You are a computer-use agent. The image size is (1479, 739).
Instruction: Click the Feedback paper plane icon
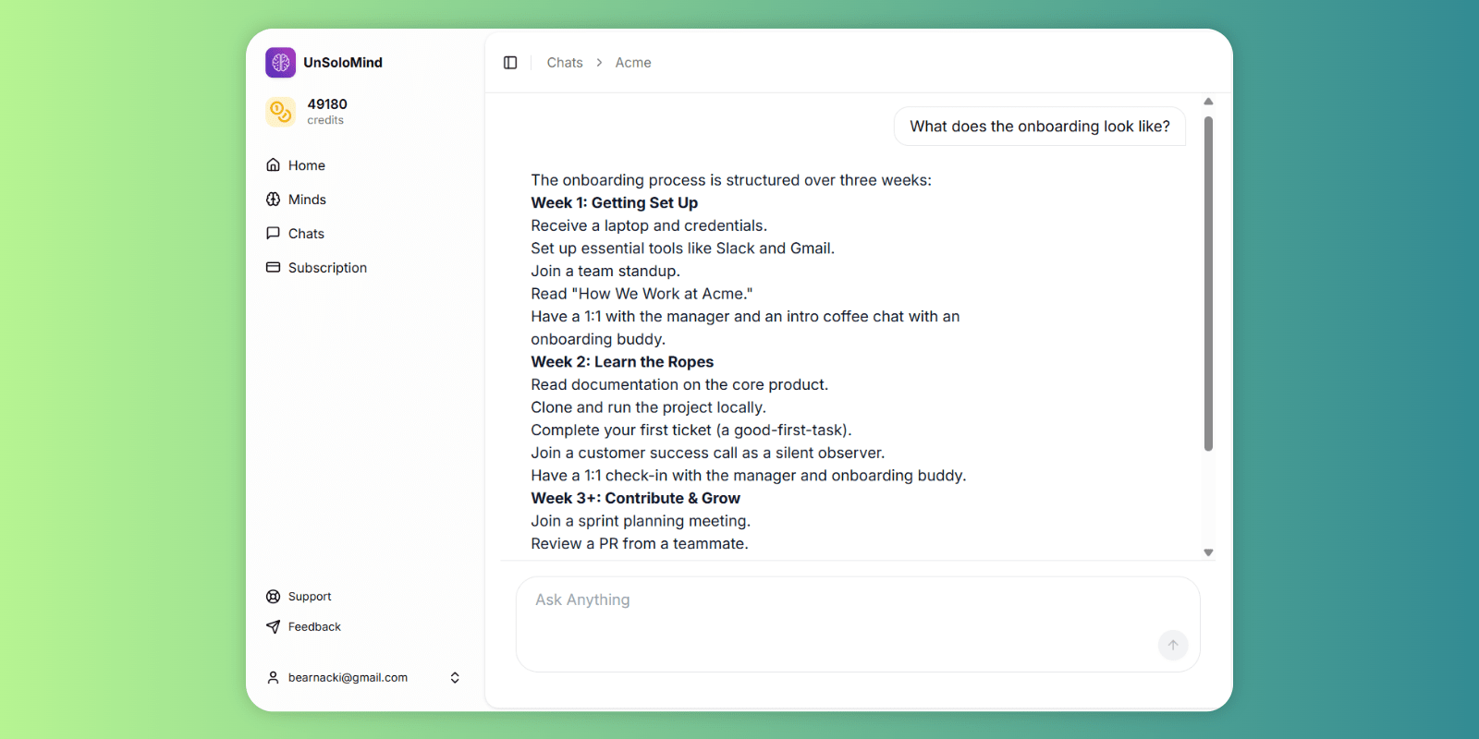[274, 627]
